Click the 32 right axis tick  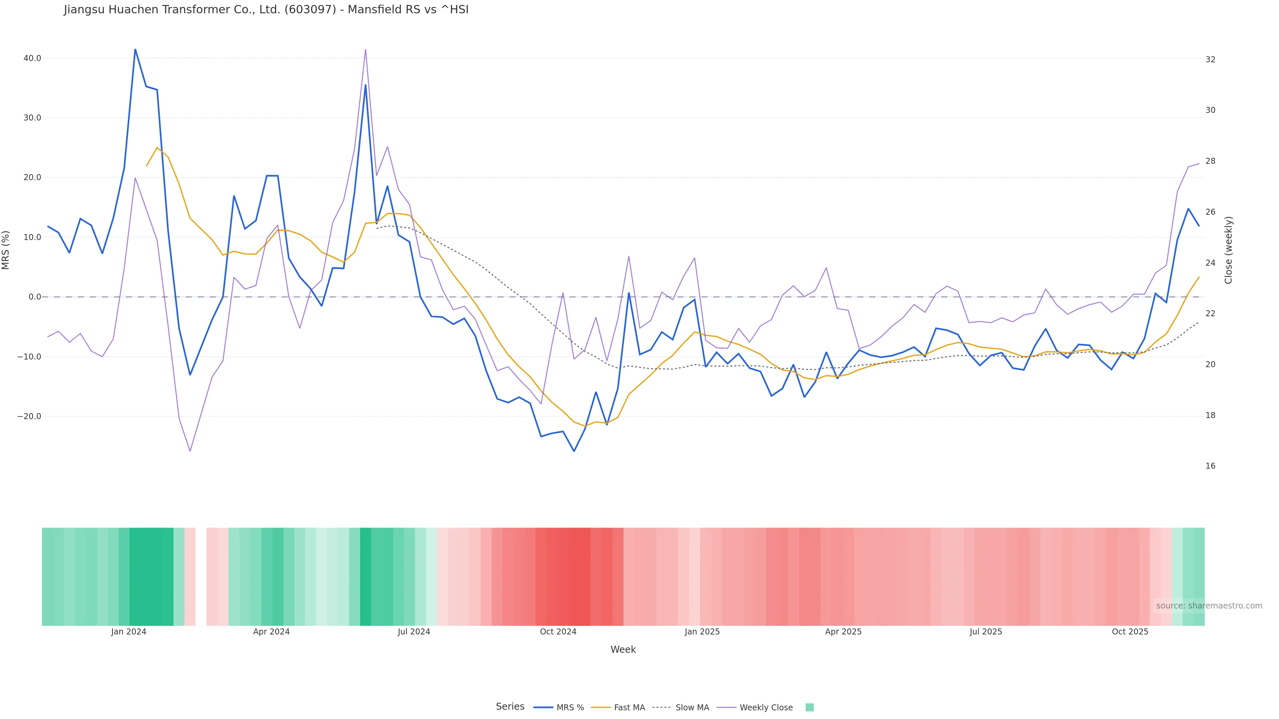1210,59
